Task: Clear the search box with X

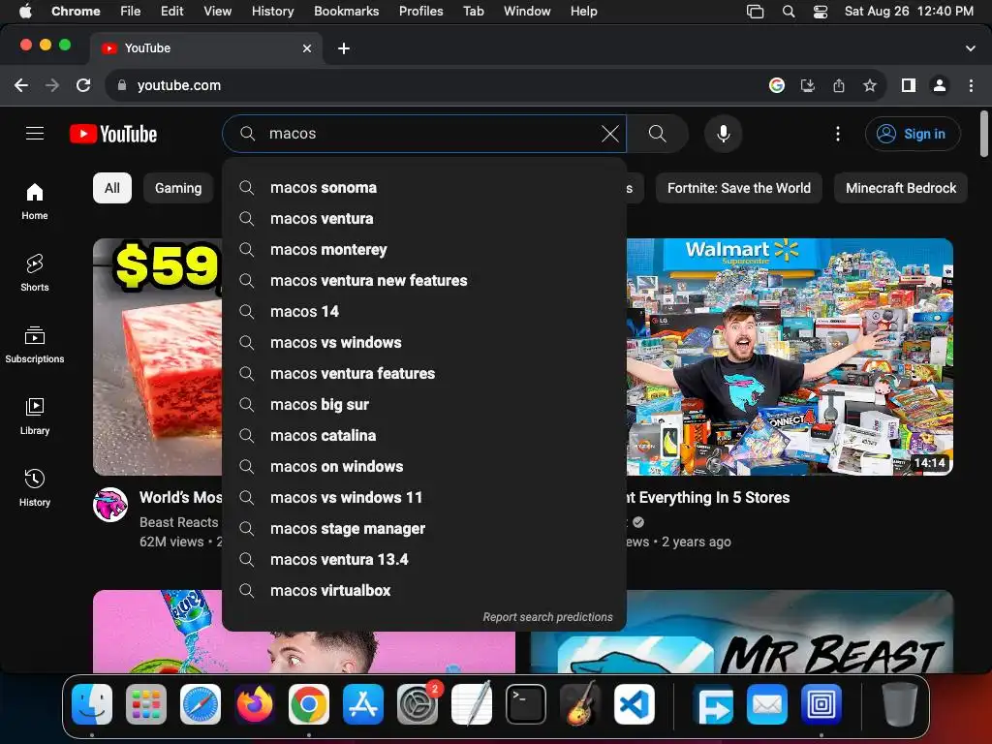Action: [x=610, y=134]
